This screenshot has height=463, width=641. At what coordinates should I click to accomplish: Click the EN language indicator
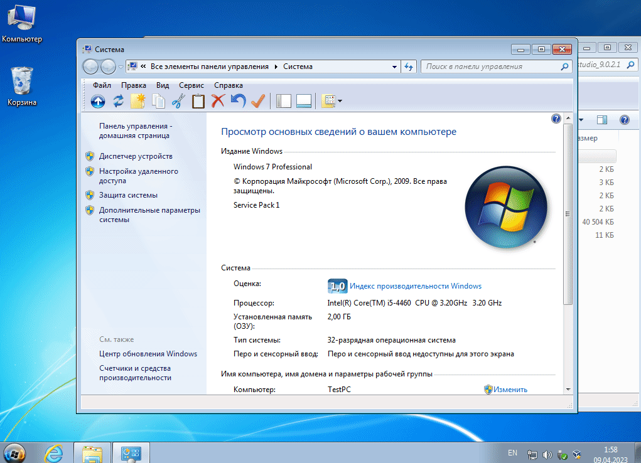[x=512, y=453]
